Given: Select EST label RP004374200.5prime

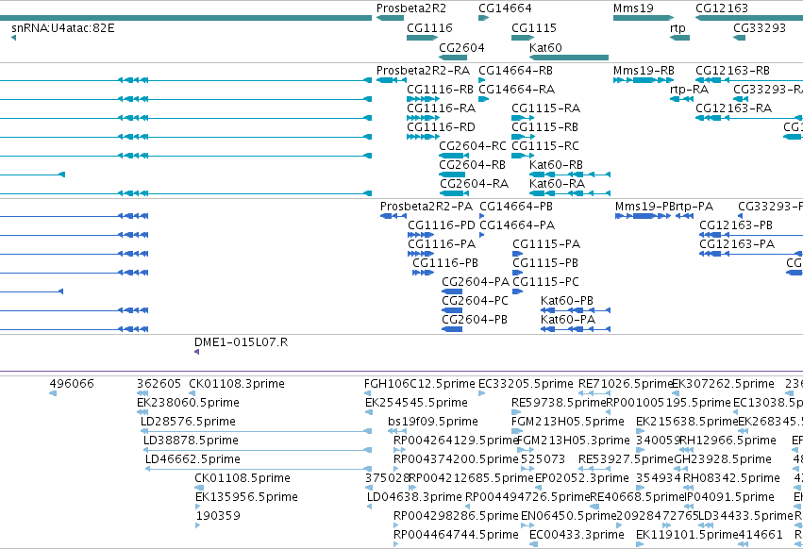Looking at the screenshot, I should click(x=456, y=459).
